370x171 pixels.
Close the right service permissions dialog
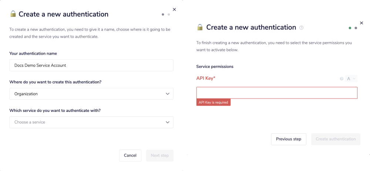[361, 23]
